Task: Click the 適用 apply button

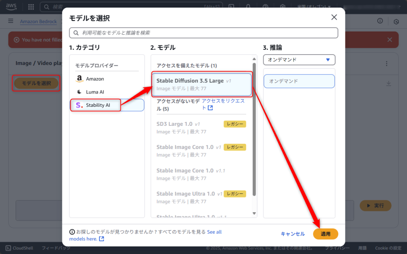Action: [326, 234]
